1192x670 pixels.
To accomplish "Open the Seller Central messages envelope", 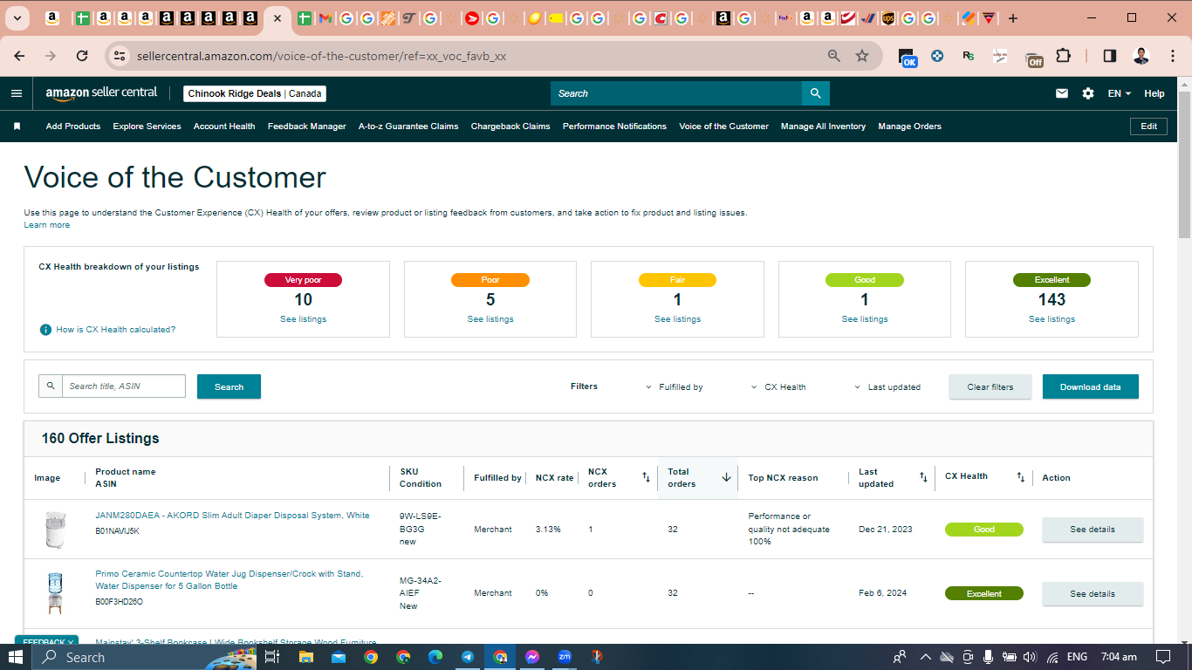I will click(1062, 93).
